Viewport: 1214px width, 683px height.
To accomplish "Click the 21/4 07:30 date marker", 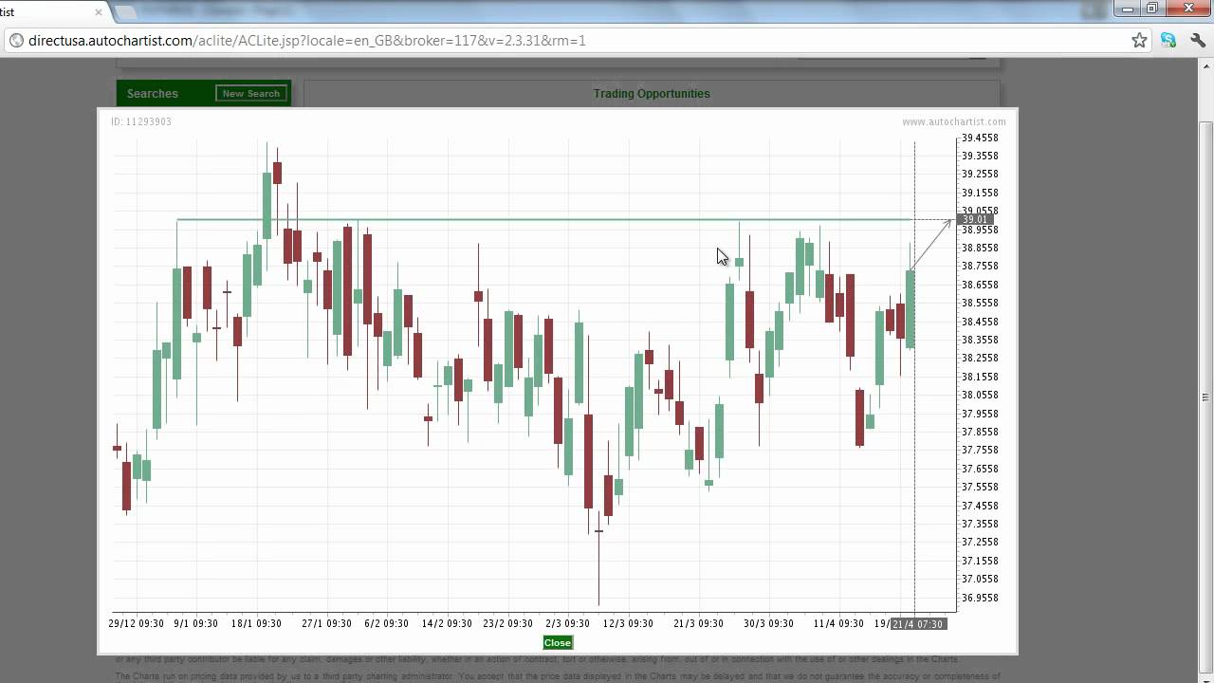I will (917, 623).
